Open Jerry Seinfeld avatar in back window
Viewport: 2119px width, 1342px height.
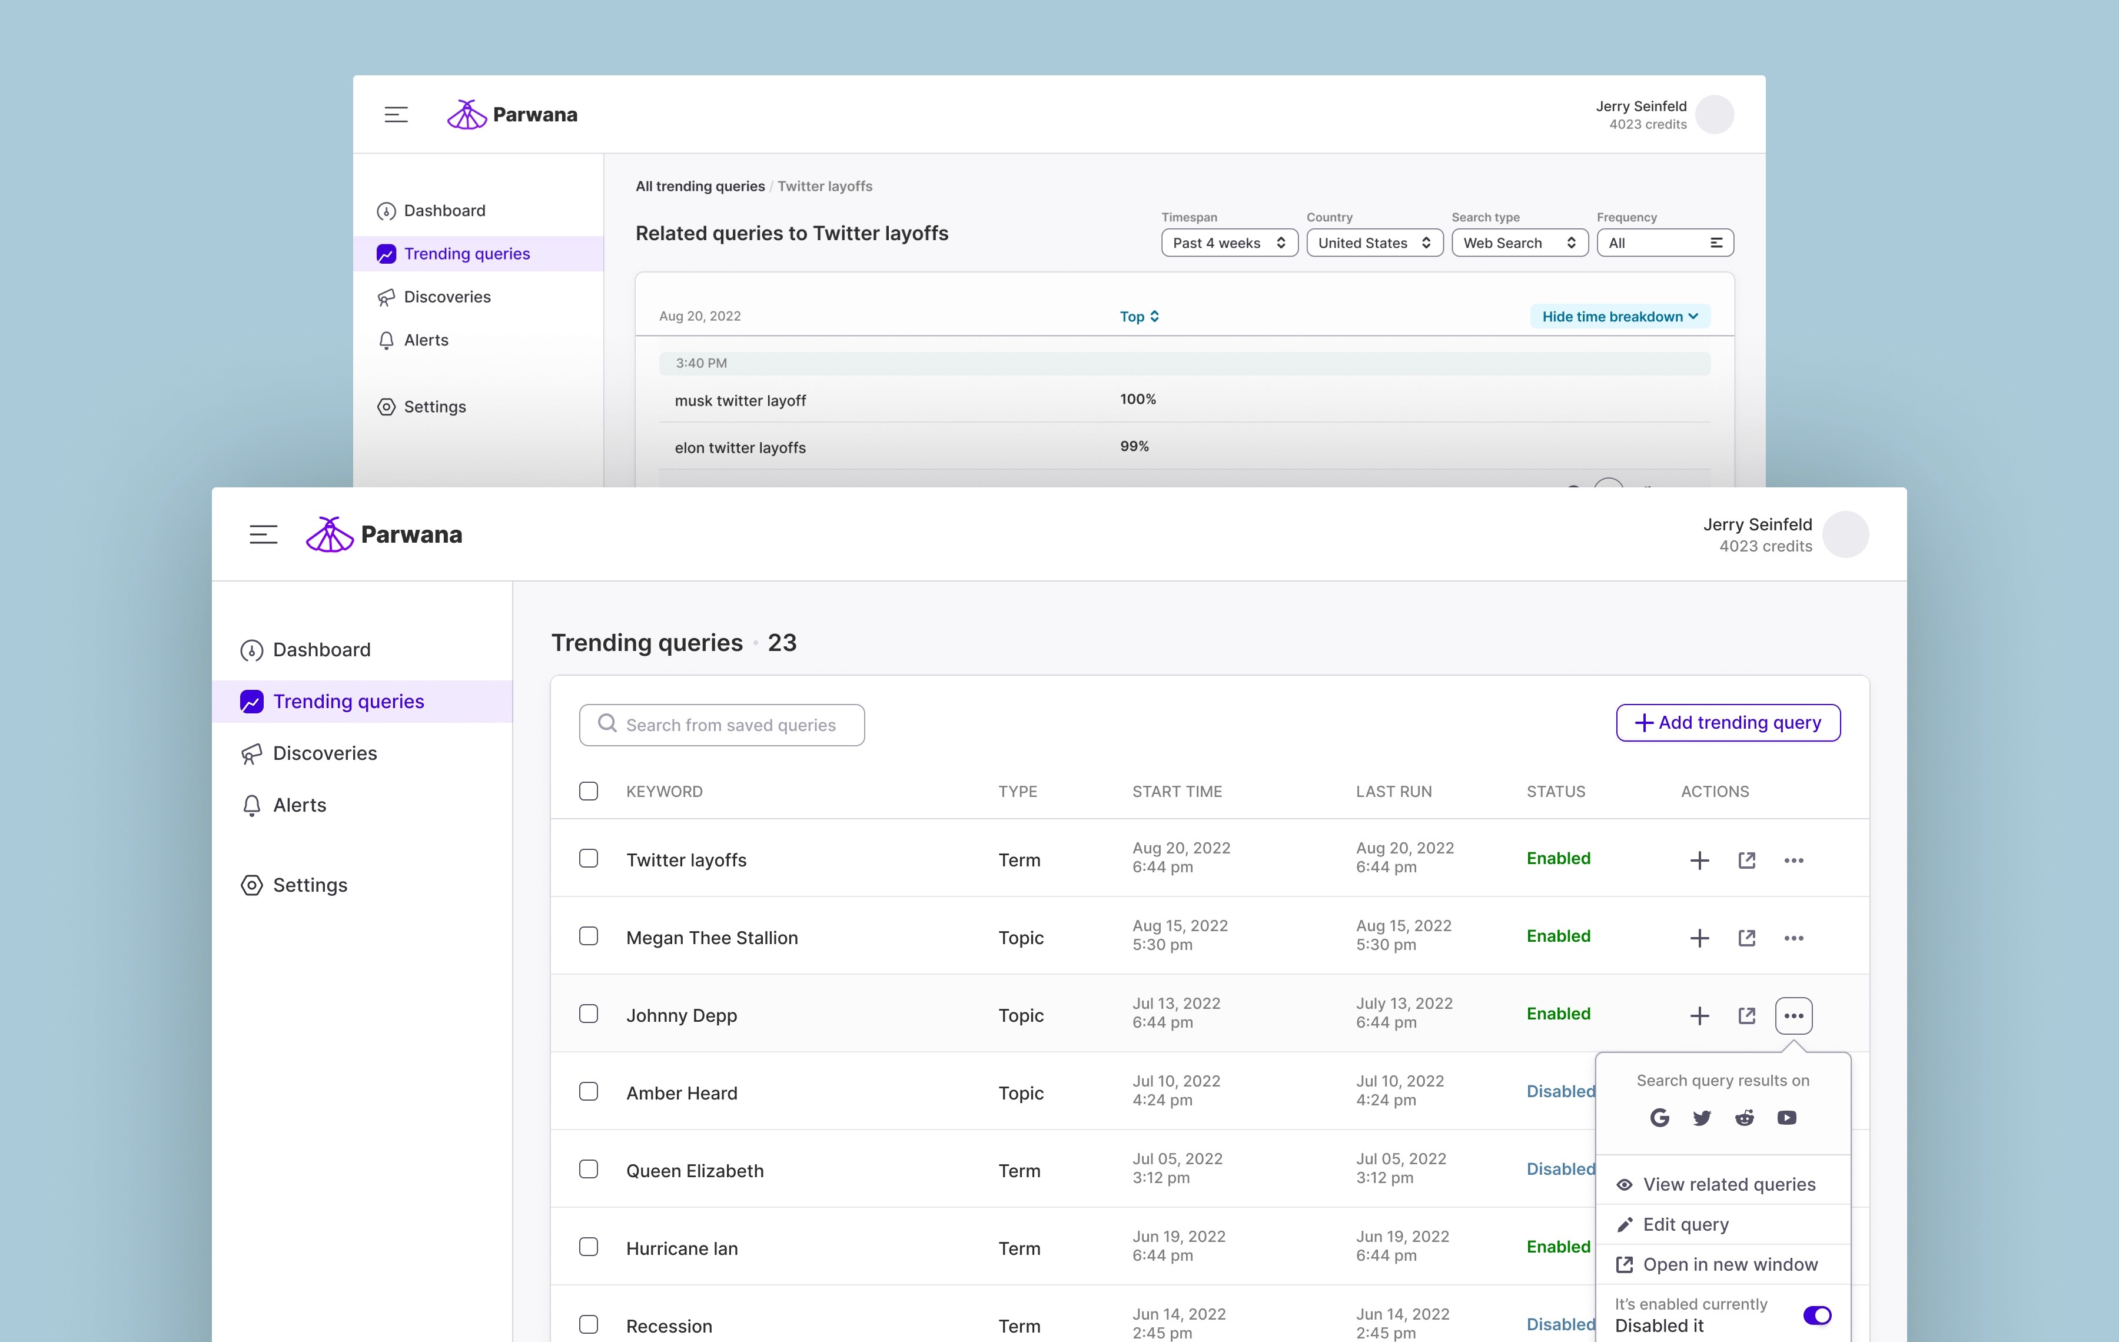click(1714, 114)
